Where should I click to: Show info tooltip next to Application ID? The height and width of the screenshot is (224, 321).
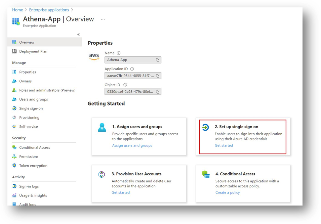[x=132, y=69]
